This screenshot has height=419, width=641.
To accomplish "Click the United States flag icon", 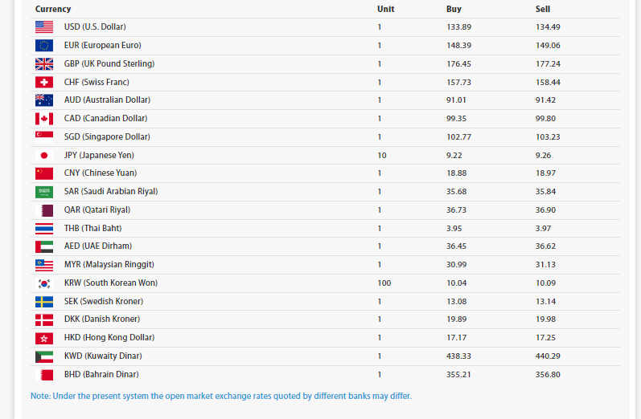I will coord(44,26).
